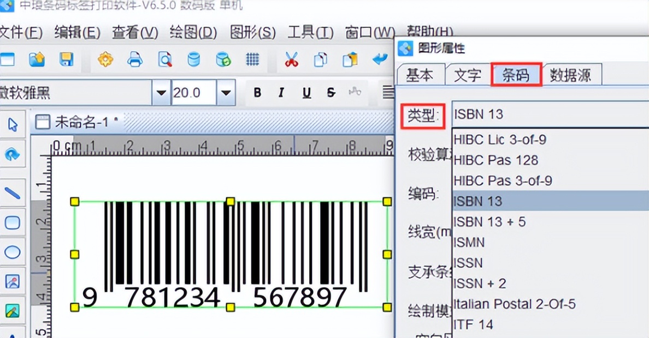Switch to the 条码 tab
This screenshot has height=338, width=649.
pyautogui.click(x=516, y=75)
